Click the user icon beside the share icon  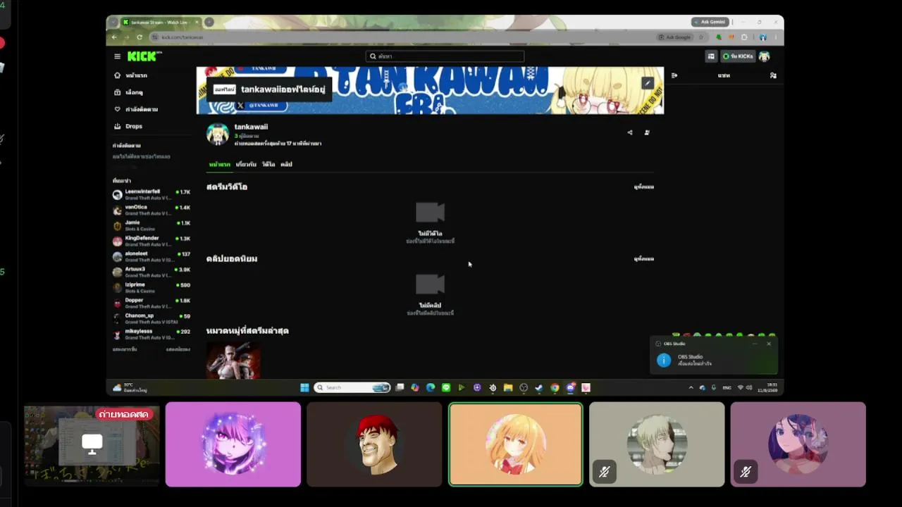pyautogui.click(x=647, y=132)
